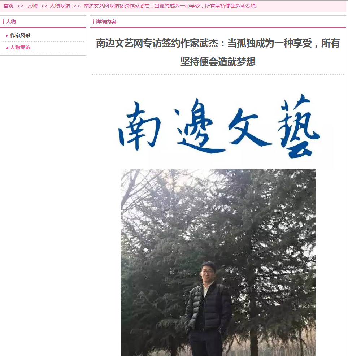Collapse arrow beside 人物专访

(x=7, y=47)
